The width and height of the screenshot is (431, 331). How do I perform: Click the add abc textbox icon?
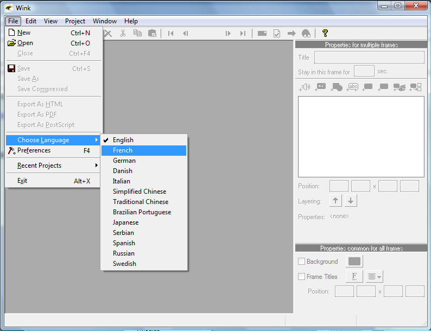coord(352,87)
